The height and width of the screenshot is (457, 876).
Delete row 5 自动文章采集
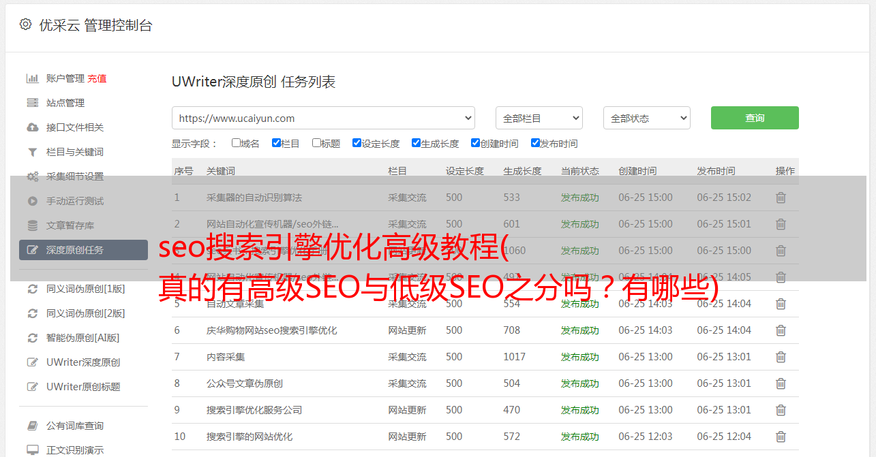(x=781, y=304)
